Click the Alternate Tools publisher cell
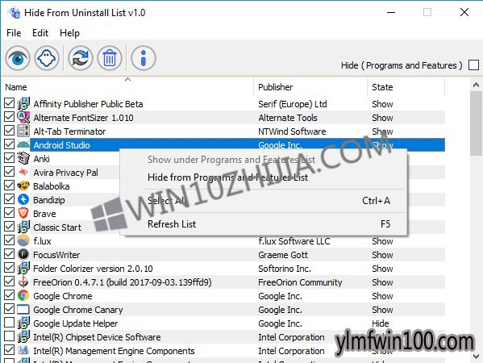483x363 pixels. [288, 118]
